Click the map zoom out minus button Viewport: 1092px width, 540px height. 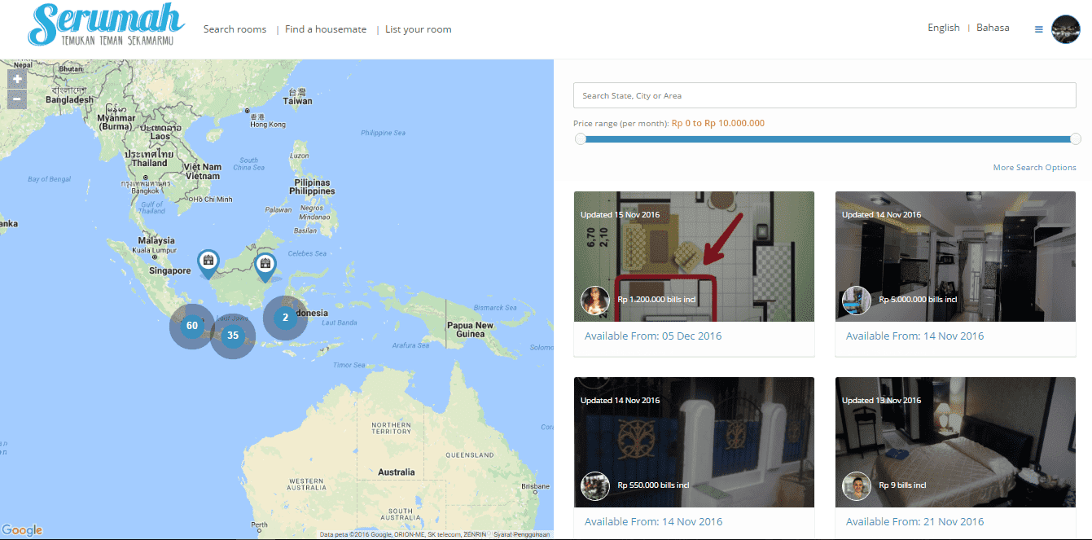click(x=17, y=99)
